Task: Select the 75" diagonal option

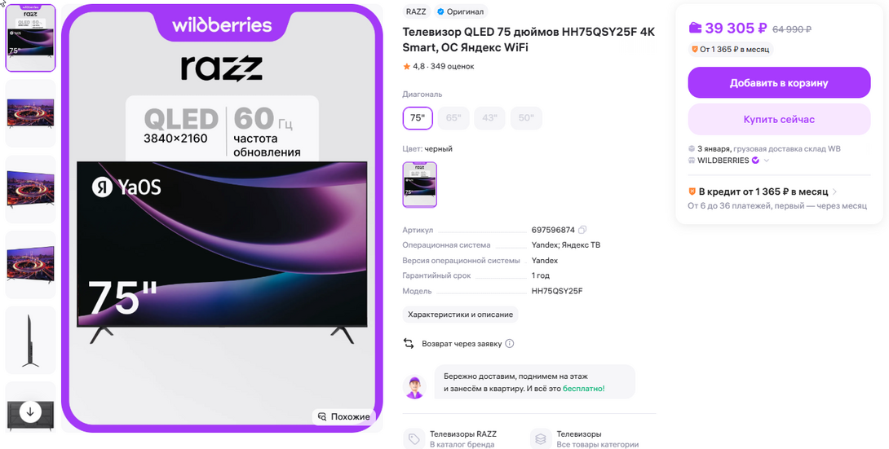Action: click(x=418, y=118)
